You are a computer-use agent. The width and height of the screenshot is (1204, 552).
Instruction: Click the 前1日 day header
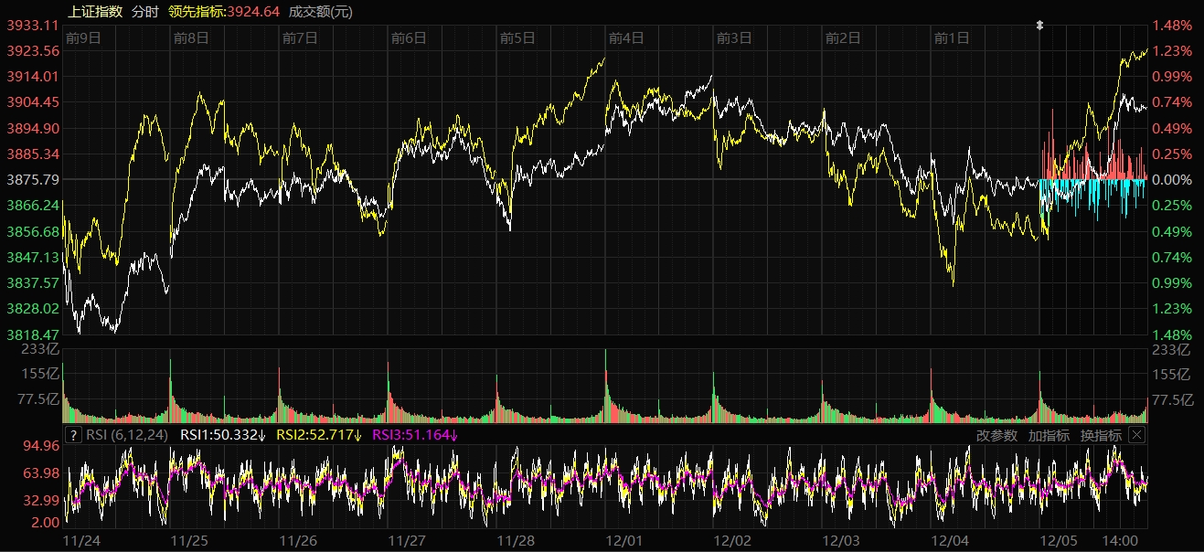point(952,37)
